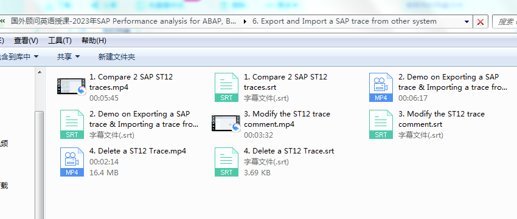
Task: Select the 4. Delete a ST12 Trace.mp4 icon
Action: point(72,162)
